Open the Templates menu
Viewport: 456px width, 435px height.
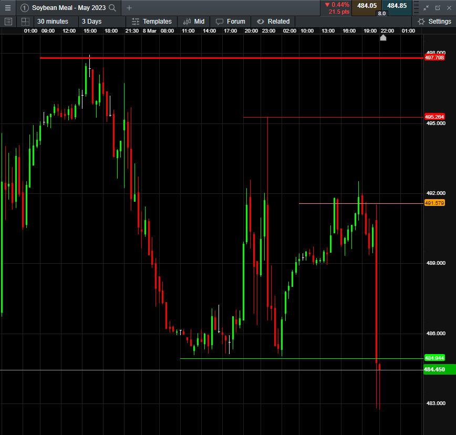click(151, 22)
